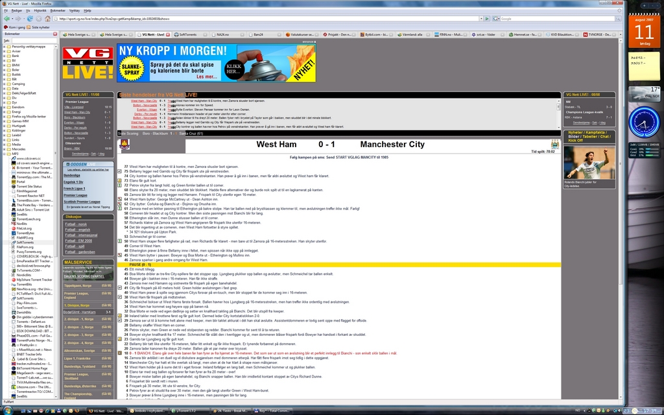Click the Manchester City club crest
The height and width of the screenshot is (415, 664).
coord(555,144)
